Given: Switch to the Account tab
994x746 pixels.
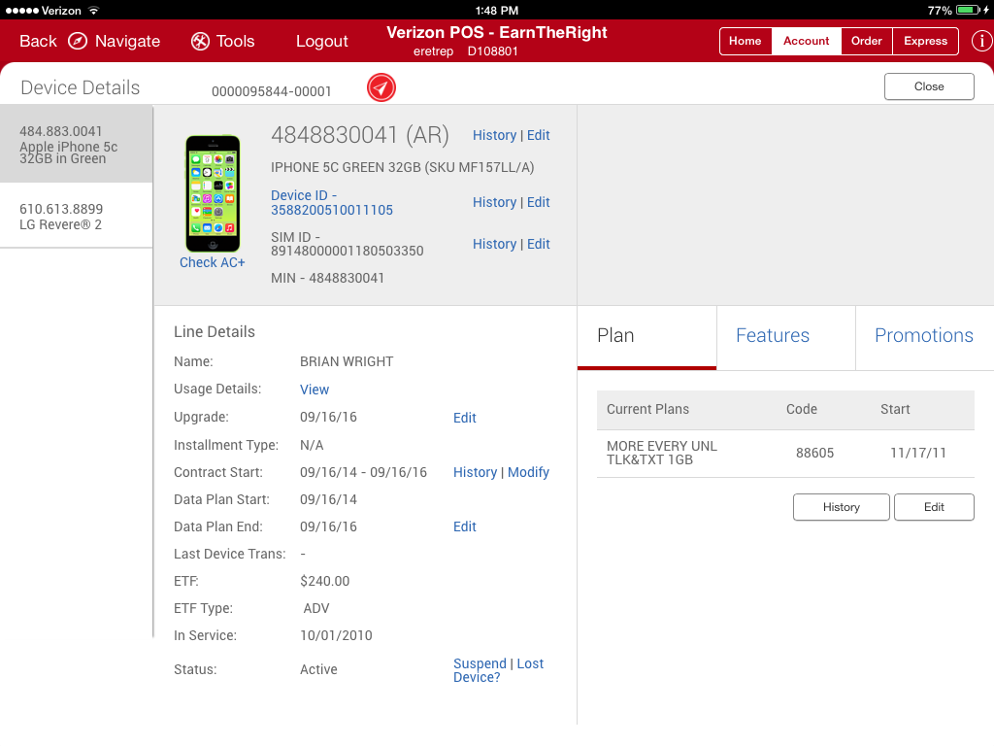Looking at the screenshot, I should click(x=807, y=41).
